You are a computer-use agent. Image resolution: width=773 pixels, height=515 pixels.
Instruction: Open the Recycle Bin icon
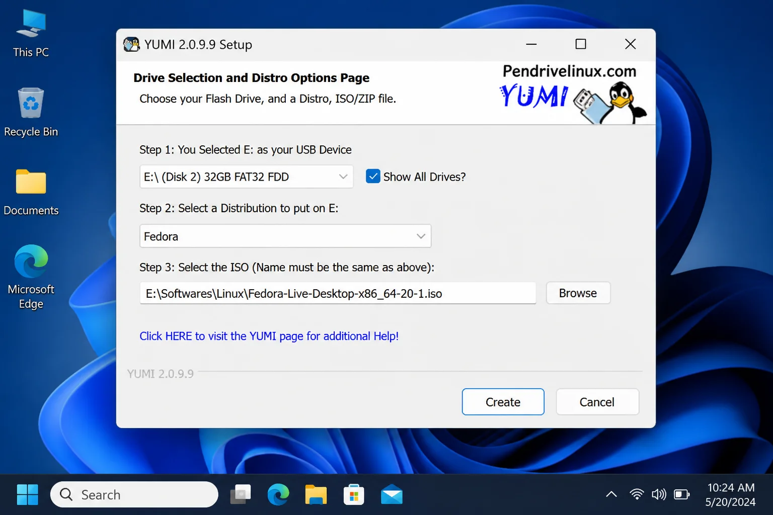(x=31, y=113)
